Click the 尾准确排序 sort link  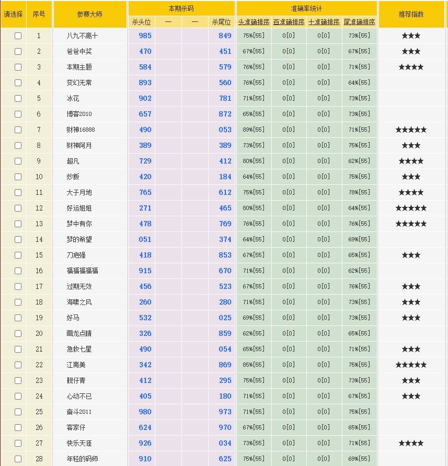tap(359, 22)
